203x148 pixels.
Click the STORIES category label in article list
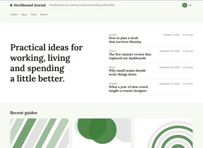tap(113, 84)
